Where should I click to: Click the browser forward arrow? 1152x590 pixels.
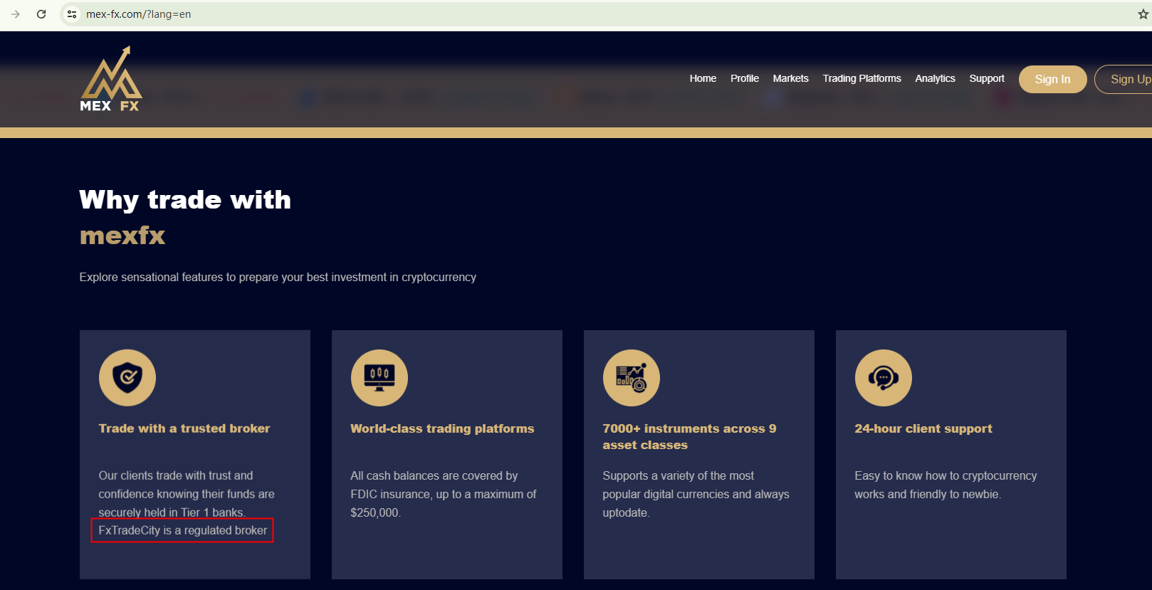[16, 14]
